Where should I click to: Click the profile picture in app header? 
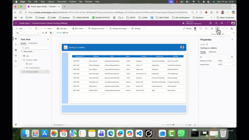182,47
